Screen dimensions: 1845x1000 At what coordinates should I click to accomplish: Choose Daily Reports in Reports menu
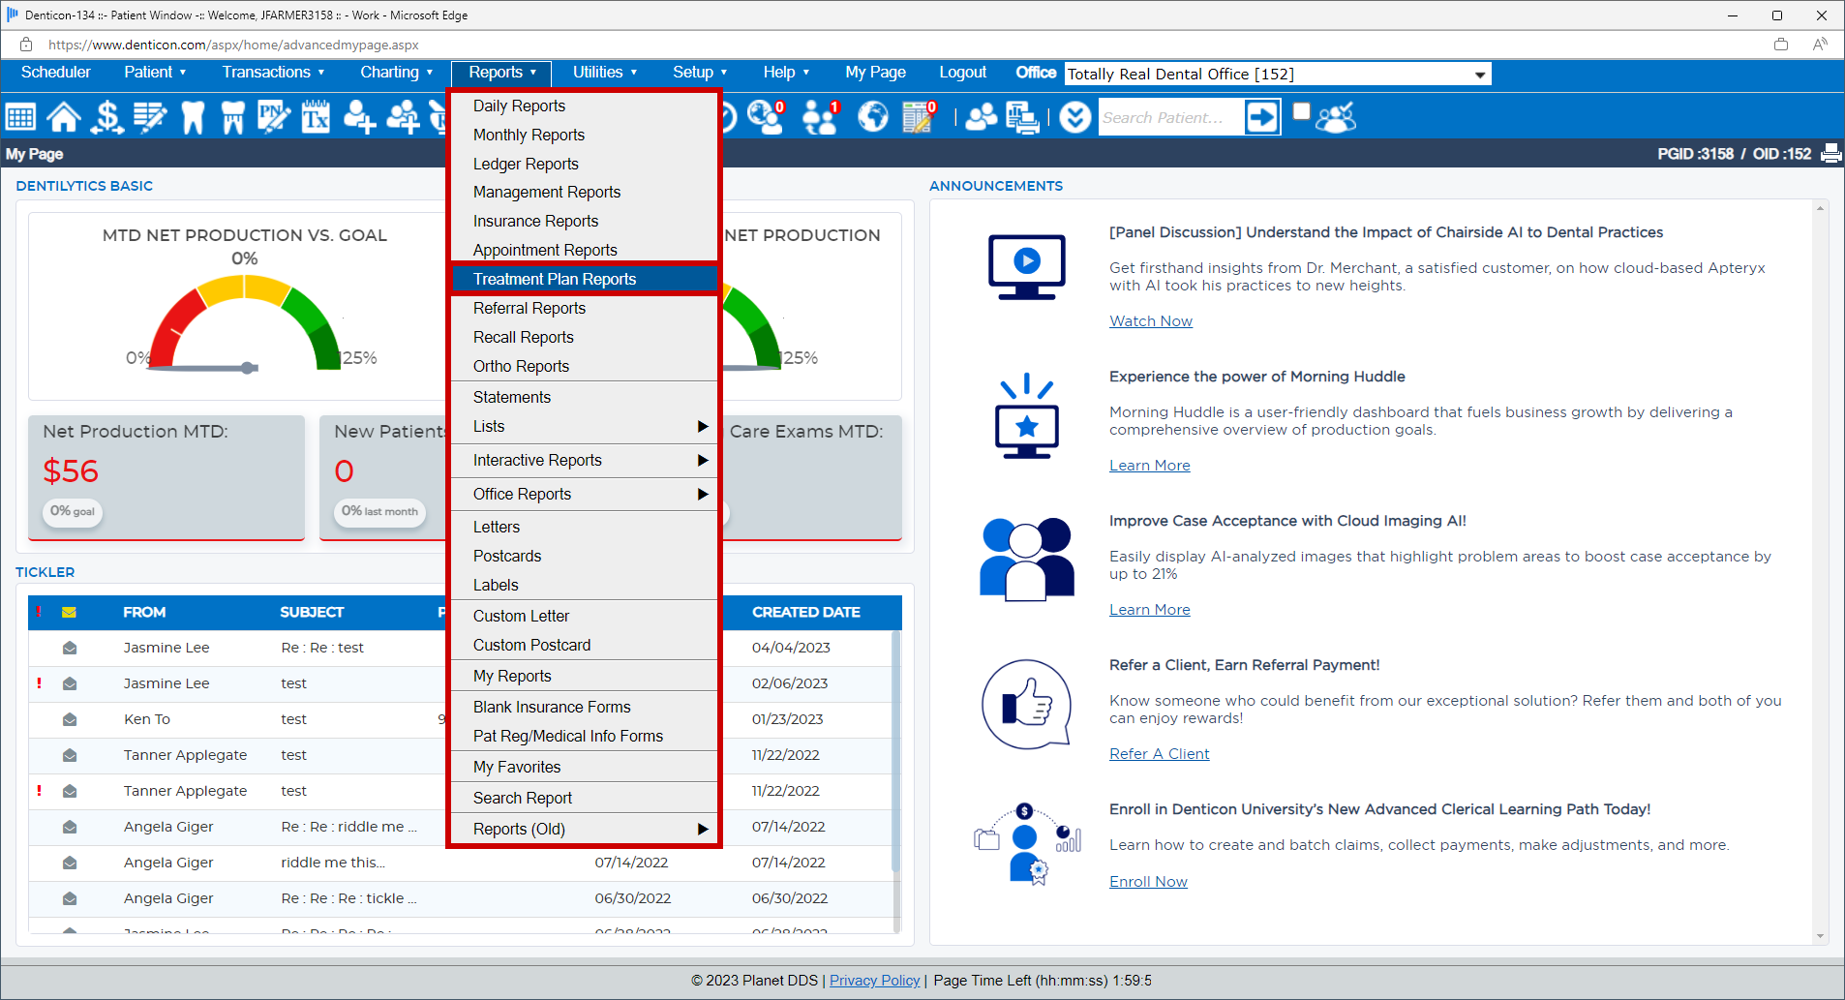coord(519,106)
